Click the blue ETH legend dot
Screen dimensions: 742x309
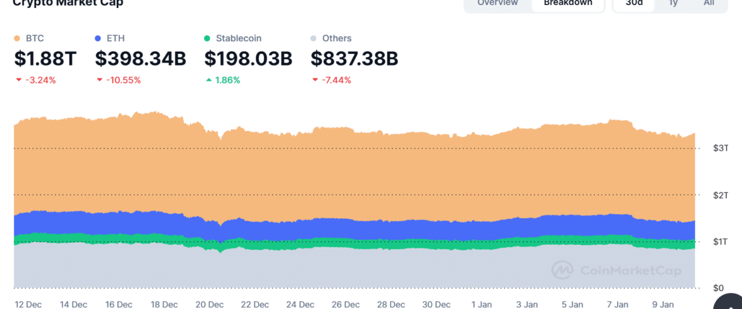coord(98,38)
